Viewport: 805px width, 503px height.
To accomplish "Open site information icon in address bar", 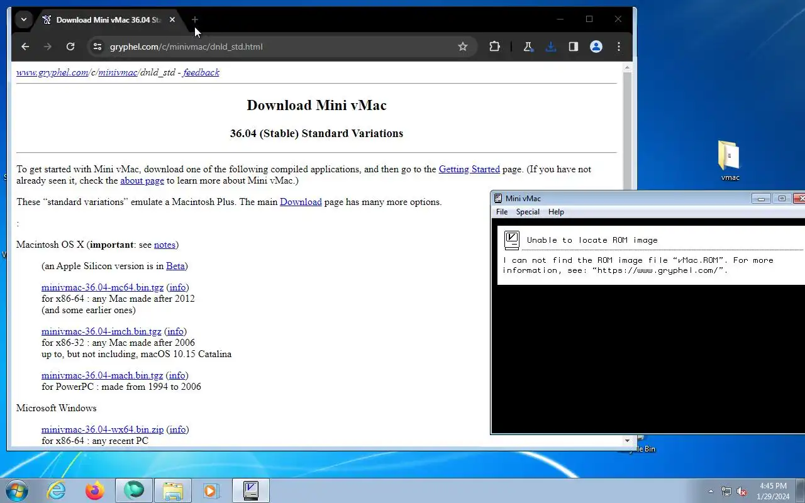I will tap(96, 47).
